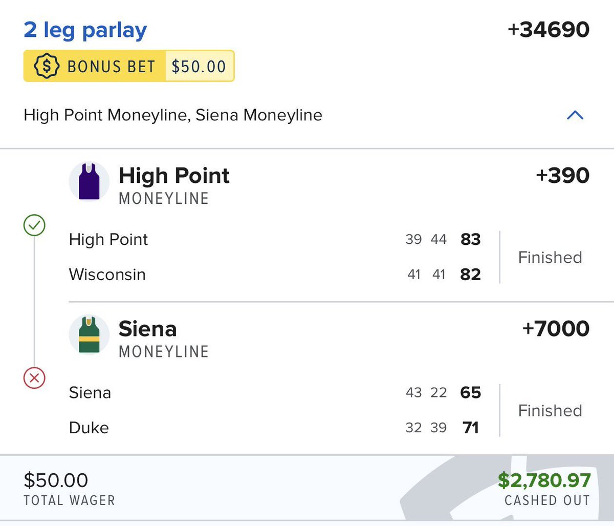Screen dimensions: 614x526
Task: Click Duke's final score 71
Action: click(x=470, y=428)
